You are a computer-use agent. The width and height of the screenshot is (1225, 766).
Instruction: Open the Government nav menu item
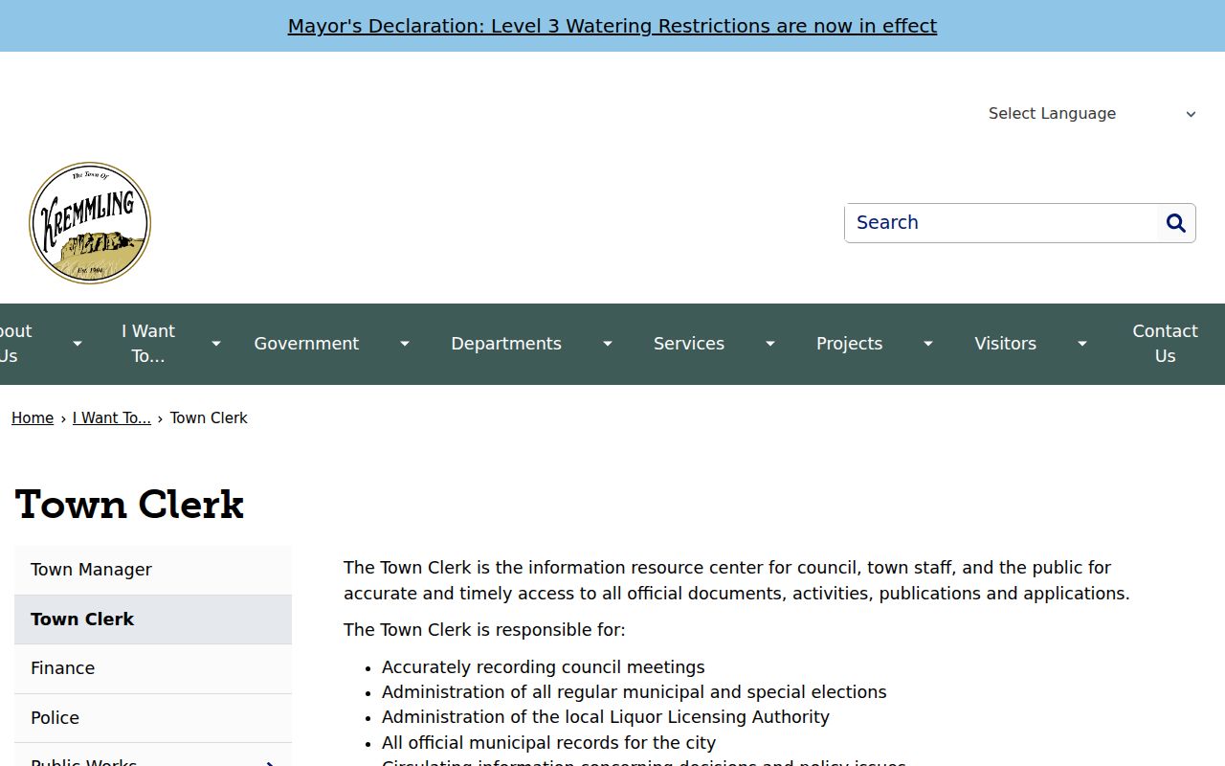tap(306, 344)
